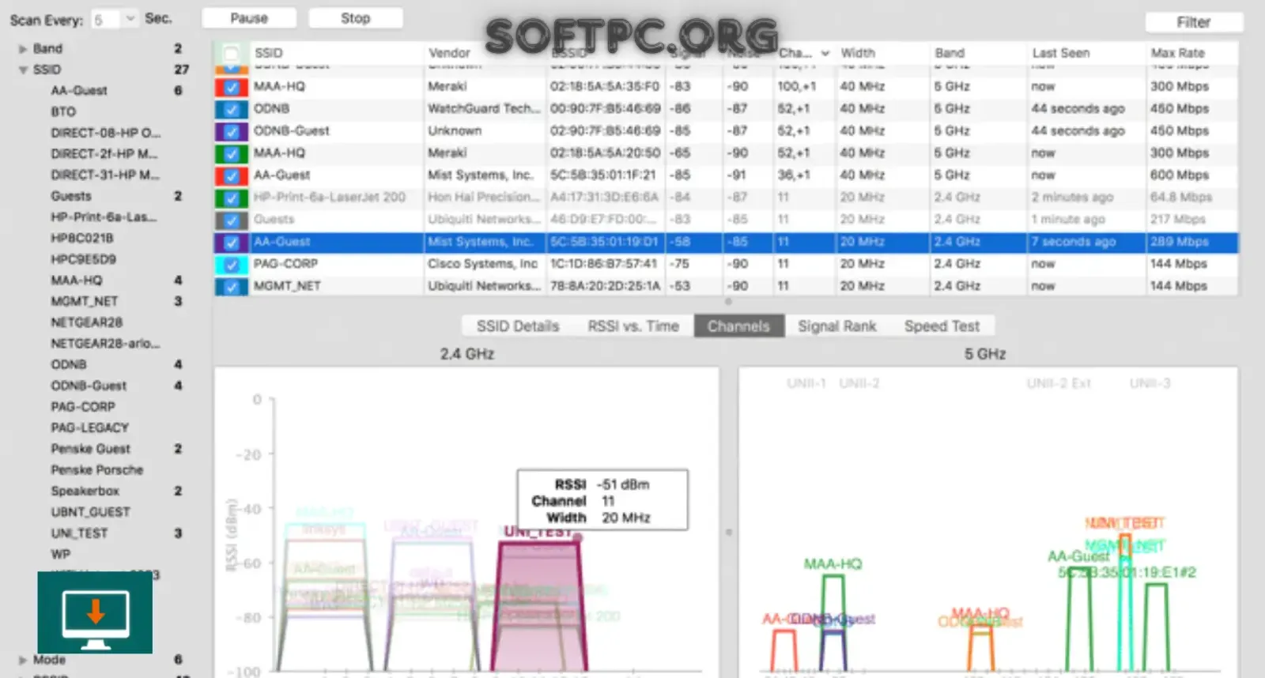Viewport: 1265px width, 678px height.
Task: Select UNI_TEST in the sidebar
Action: (x=79, y=533)
